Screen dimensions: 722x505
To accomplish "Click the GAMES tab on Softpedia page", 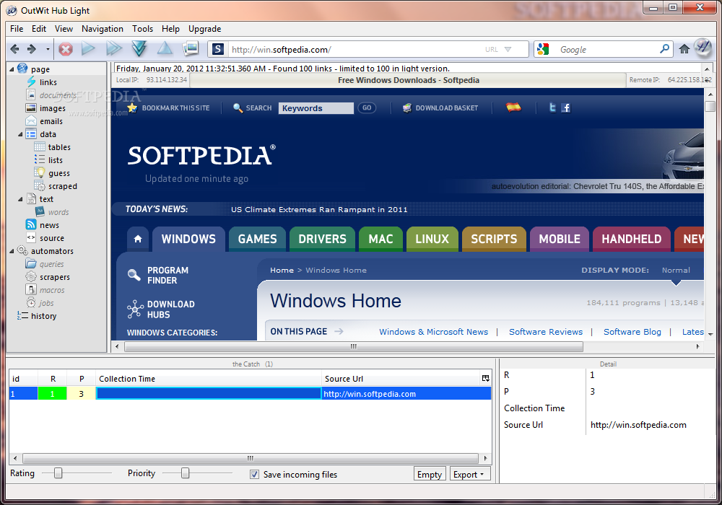I will click(x=258, y=240).
